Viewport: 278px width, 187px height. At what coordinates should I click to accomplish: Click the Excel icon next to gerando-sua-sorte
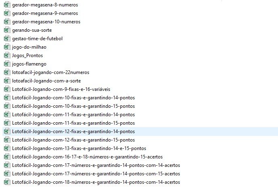coord(7,30)
